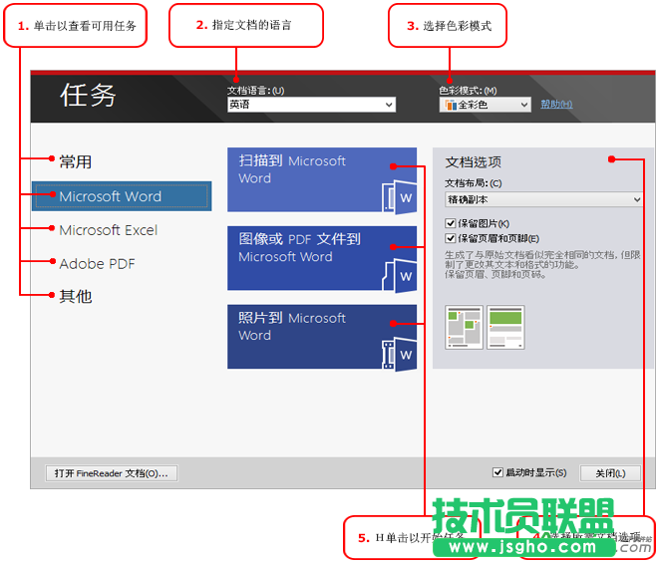Open the 色彩模式 dropdown showing 全彩色
This screenshot has width=659, height=563.
pos(485,105)
